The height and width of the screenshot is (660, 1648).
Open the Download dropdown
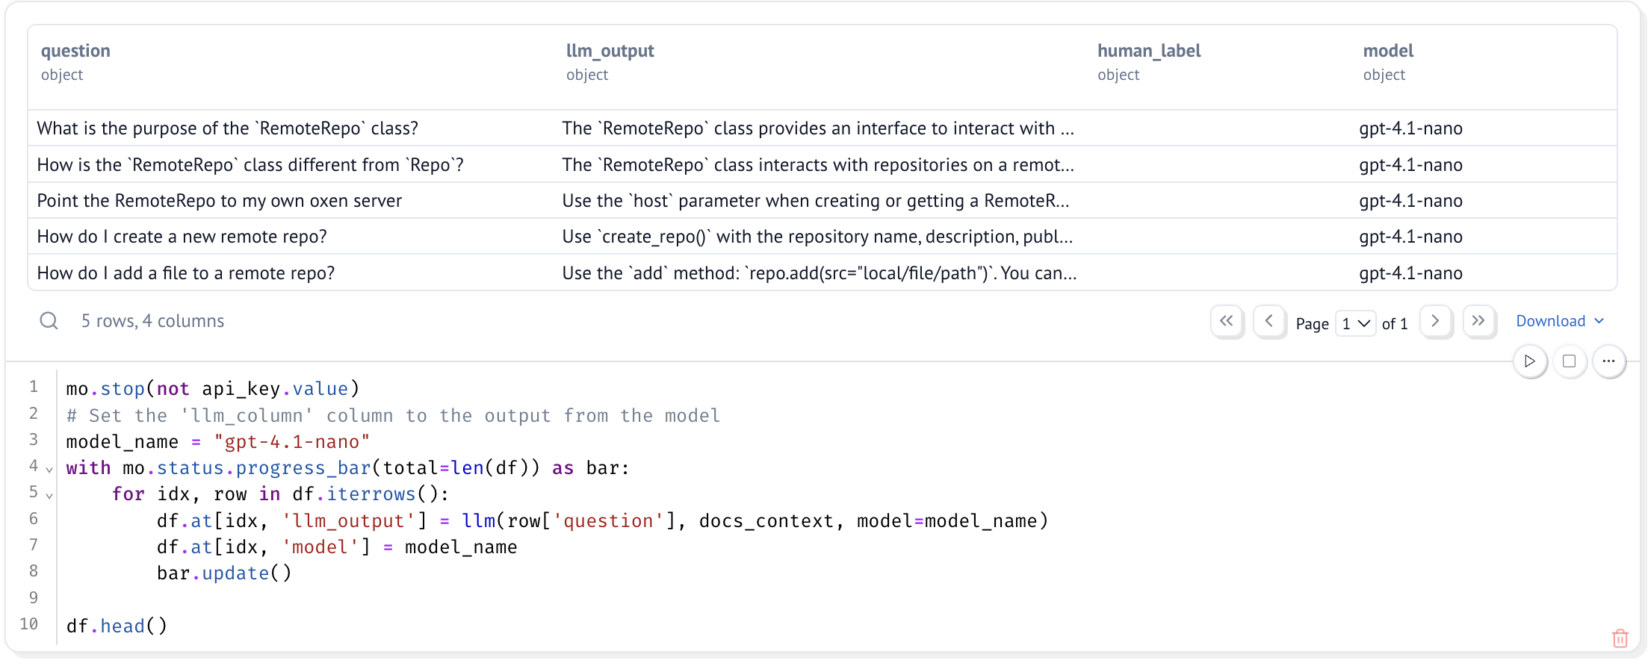pos(1560,321)
